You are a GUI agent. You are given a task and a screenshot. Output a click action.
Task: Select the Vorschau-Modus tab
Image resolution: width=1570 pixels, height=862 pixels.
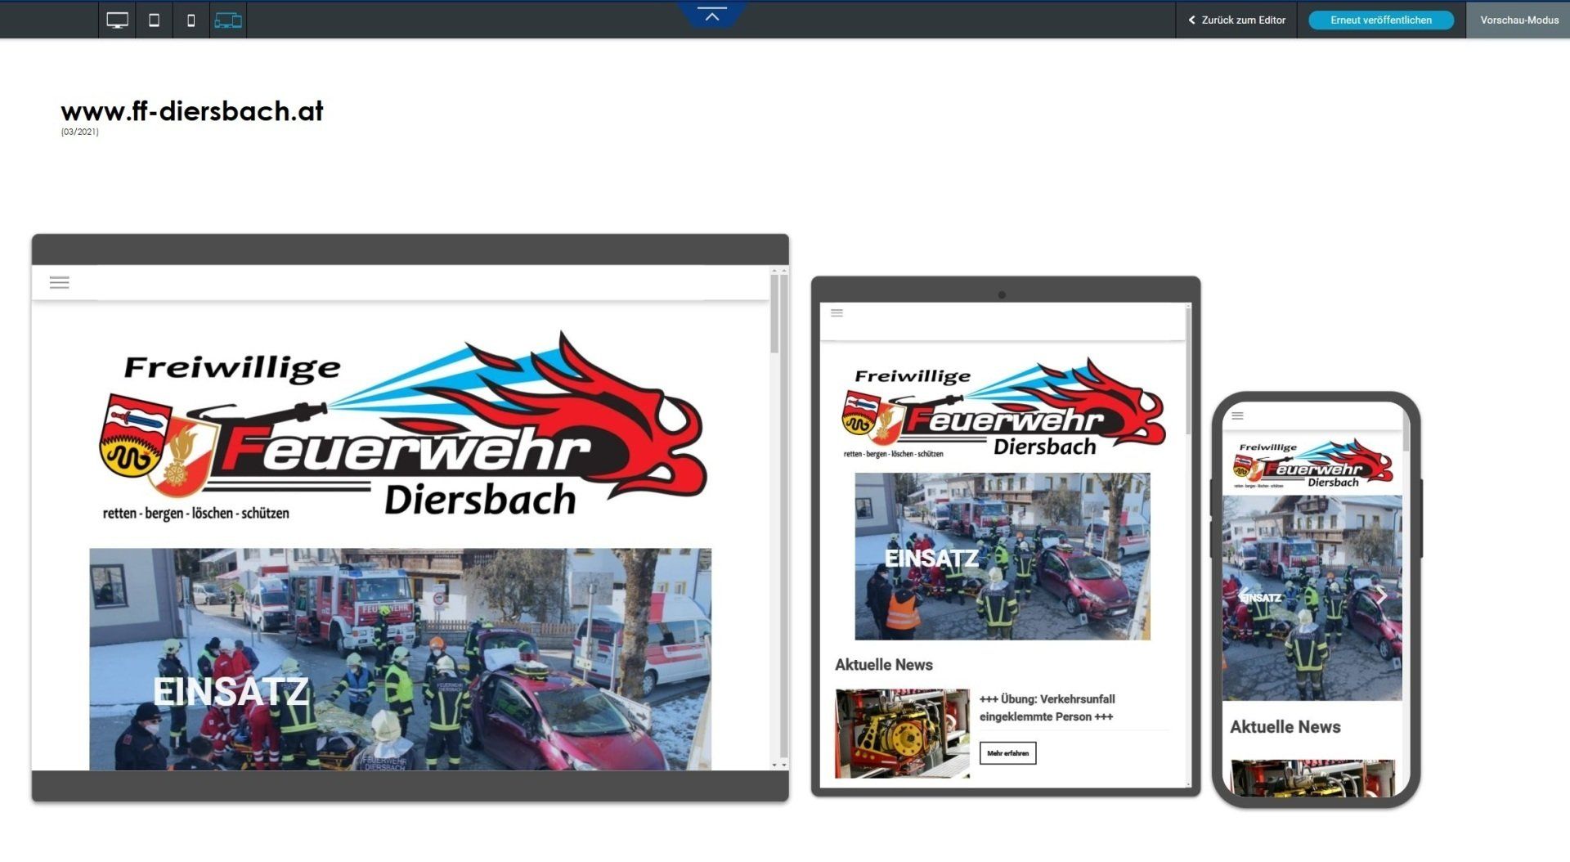click(x=1518, y=20)
